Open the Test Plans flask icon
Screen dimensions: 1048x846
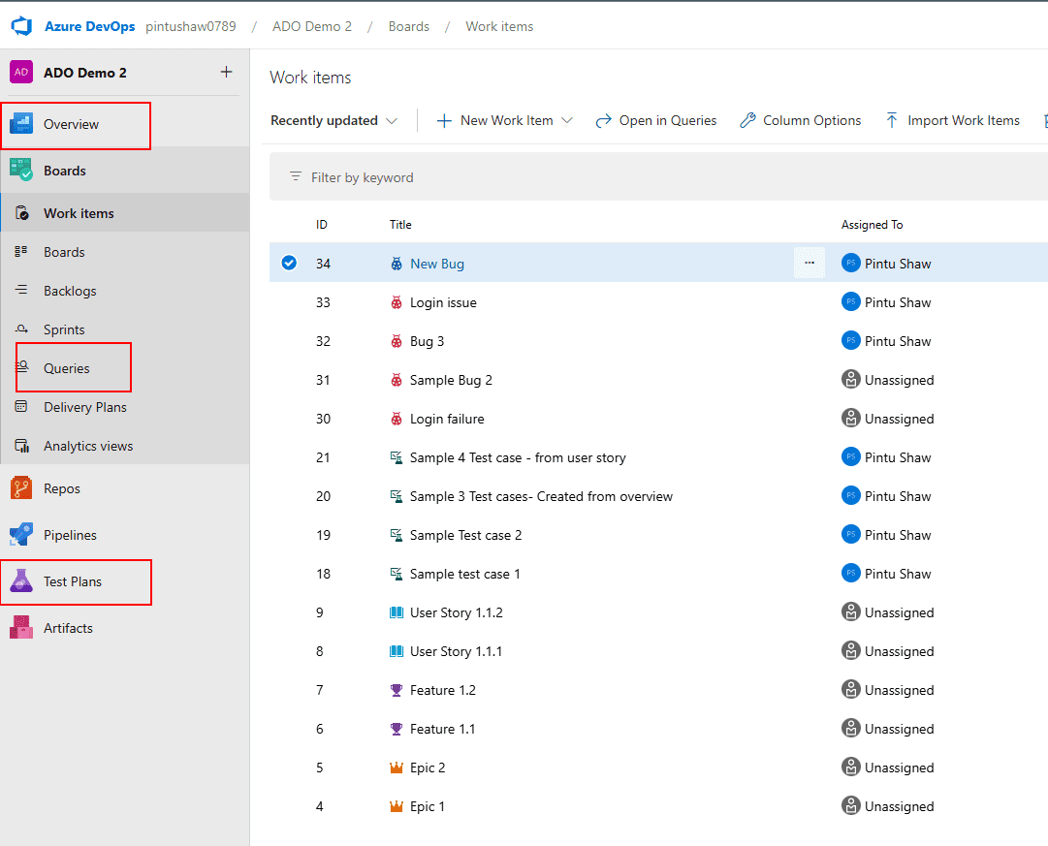coord(21,581)
